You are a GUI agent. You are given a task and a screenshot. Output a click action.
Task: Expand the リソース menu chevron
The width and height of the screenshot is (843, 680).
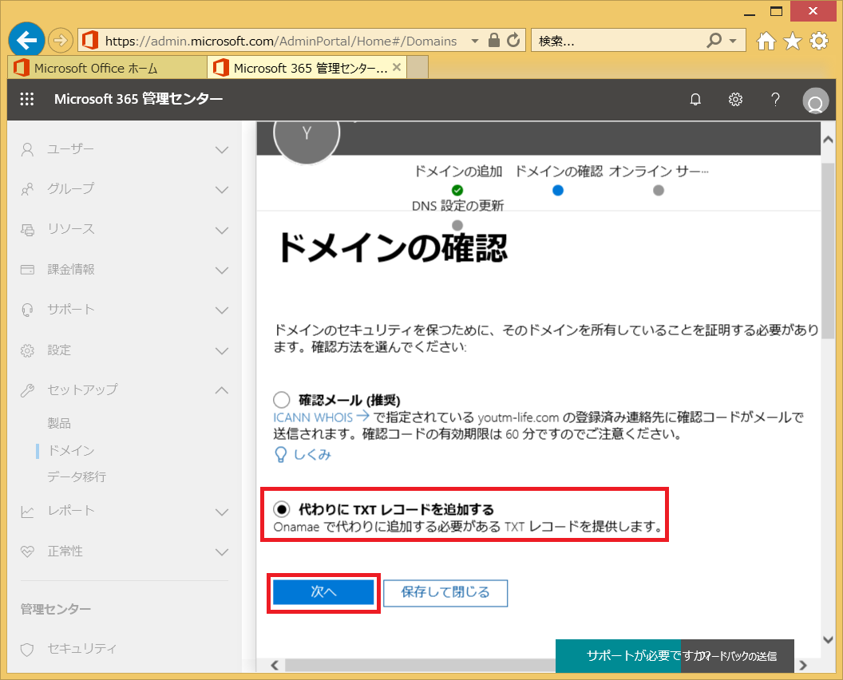[x=222, y=231]
